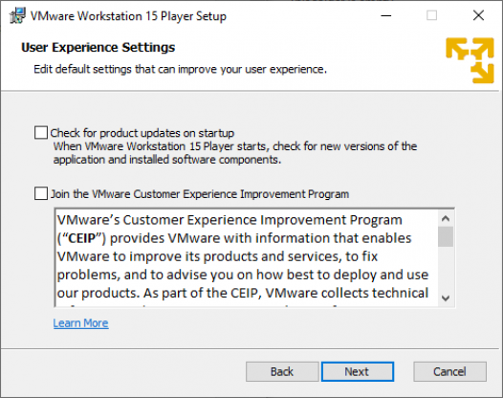
Task: Tick the Join Customer Experience Improvement Program checkbox
Action: pyautogui.click(x=41, y=193)
